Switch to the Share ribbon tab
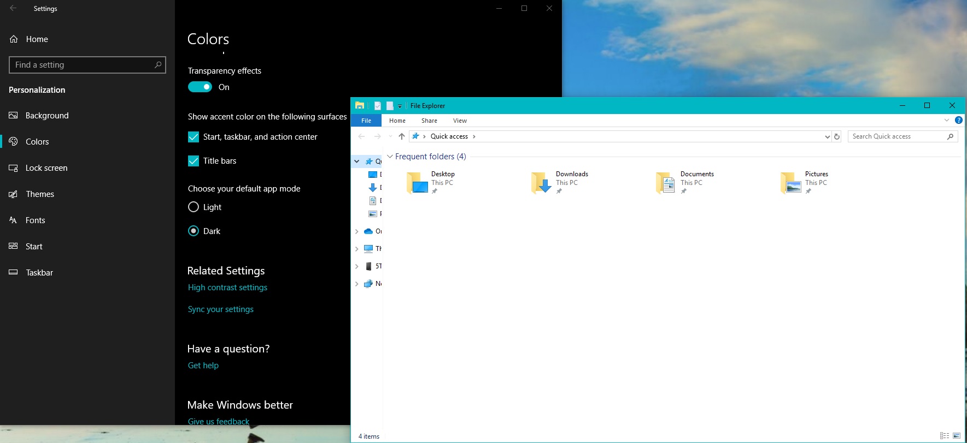This screenshot has width=967, height=443. click(x=429, y=121)
